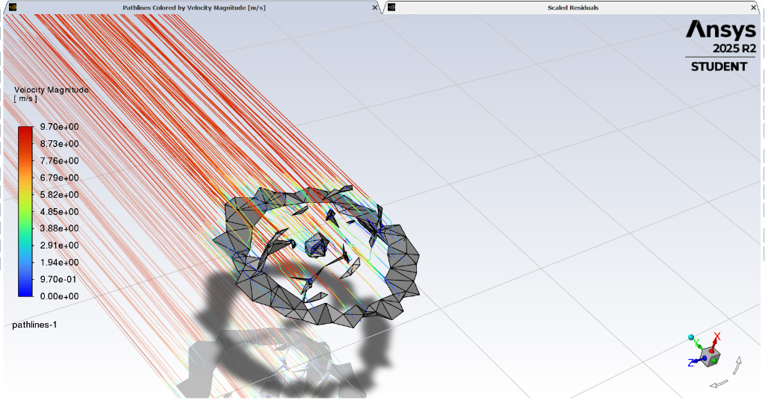The height and width of the screenshot is (400, 765).
Task: Close the Pathlines Colored by Velocity tab
Action: click(x=375, y=7)
